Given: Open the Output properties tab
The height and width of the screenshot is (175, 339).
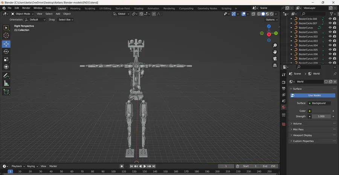Looking at the screenshot, I should click(284, 88).
